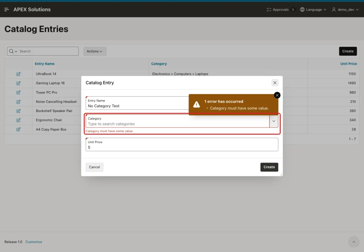
Task: Sort by Unit Price column header
Action: (x=348, y=64)
